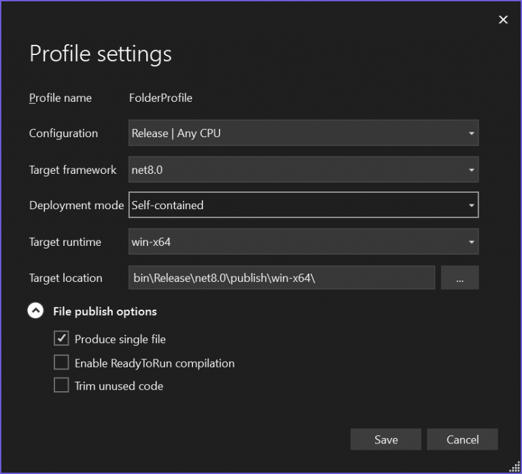Viewport: 522px width, 474px height.
Task: Enable ReadyToRun compilation checkbox
Action: 62,363
